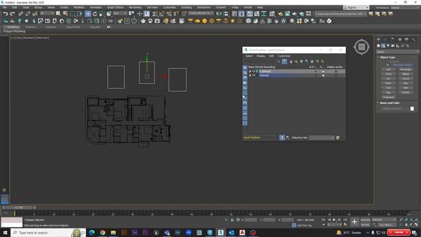Open Display menu in Layer Explorer
Screen dimensions: 421x237
[260, 56]
